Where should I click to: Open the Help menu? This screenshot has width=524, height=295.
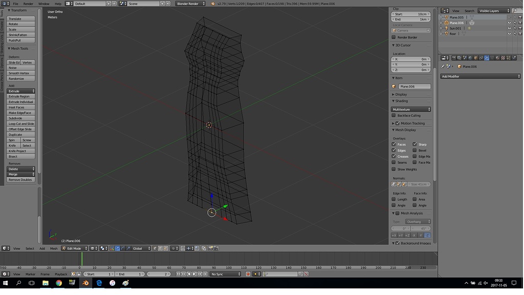coord(58,4)
